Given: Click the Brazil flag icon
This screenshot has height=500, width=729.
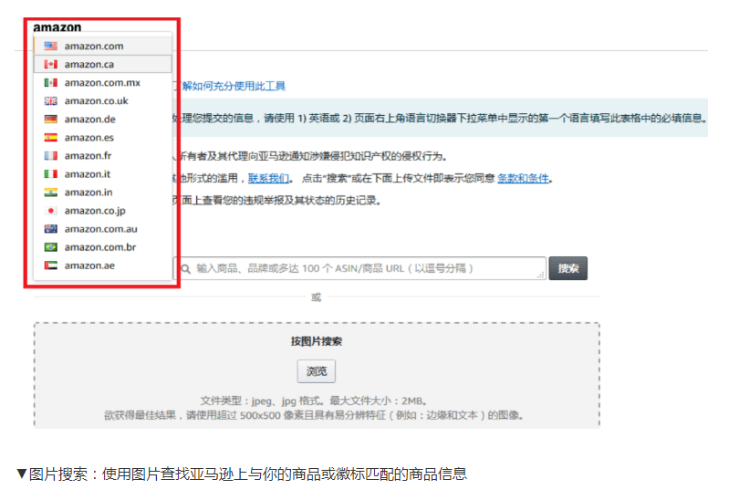Looking at the screenshot, I should [51, 247].
